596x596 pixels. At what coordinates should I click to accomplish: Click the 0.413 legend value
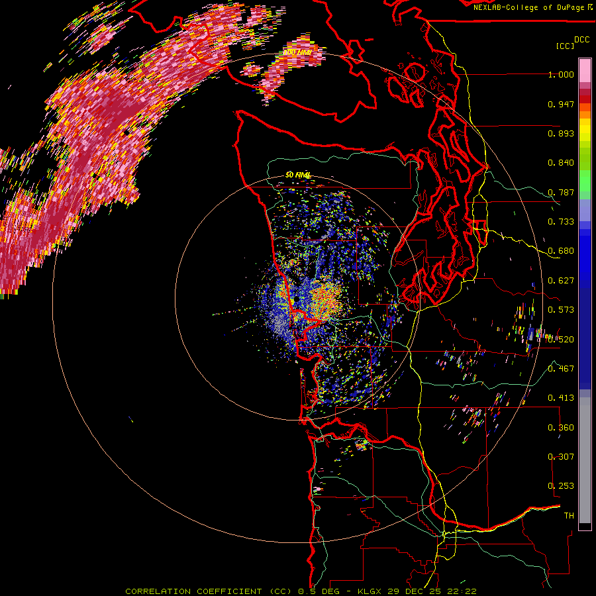click(561, 398)
